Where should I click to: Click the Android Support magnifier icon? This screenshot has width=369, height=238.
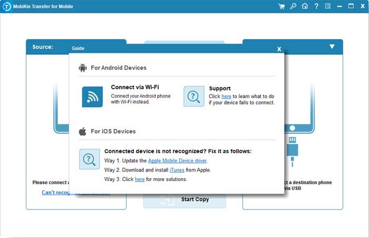[x=194, y=97]
